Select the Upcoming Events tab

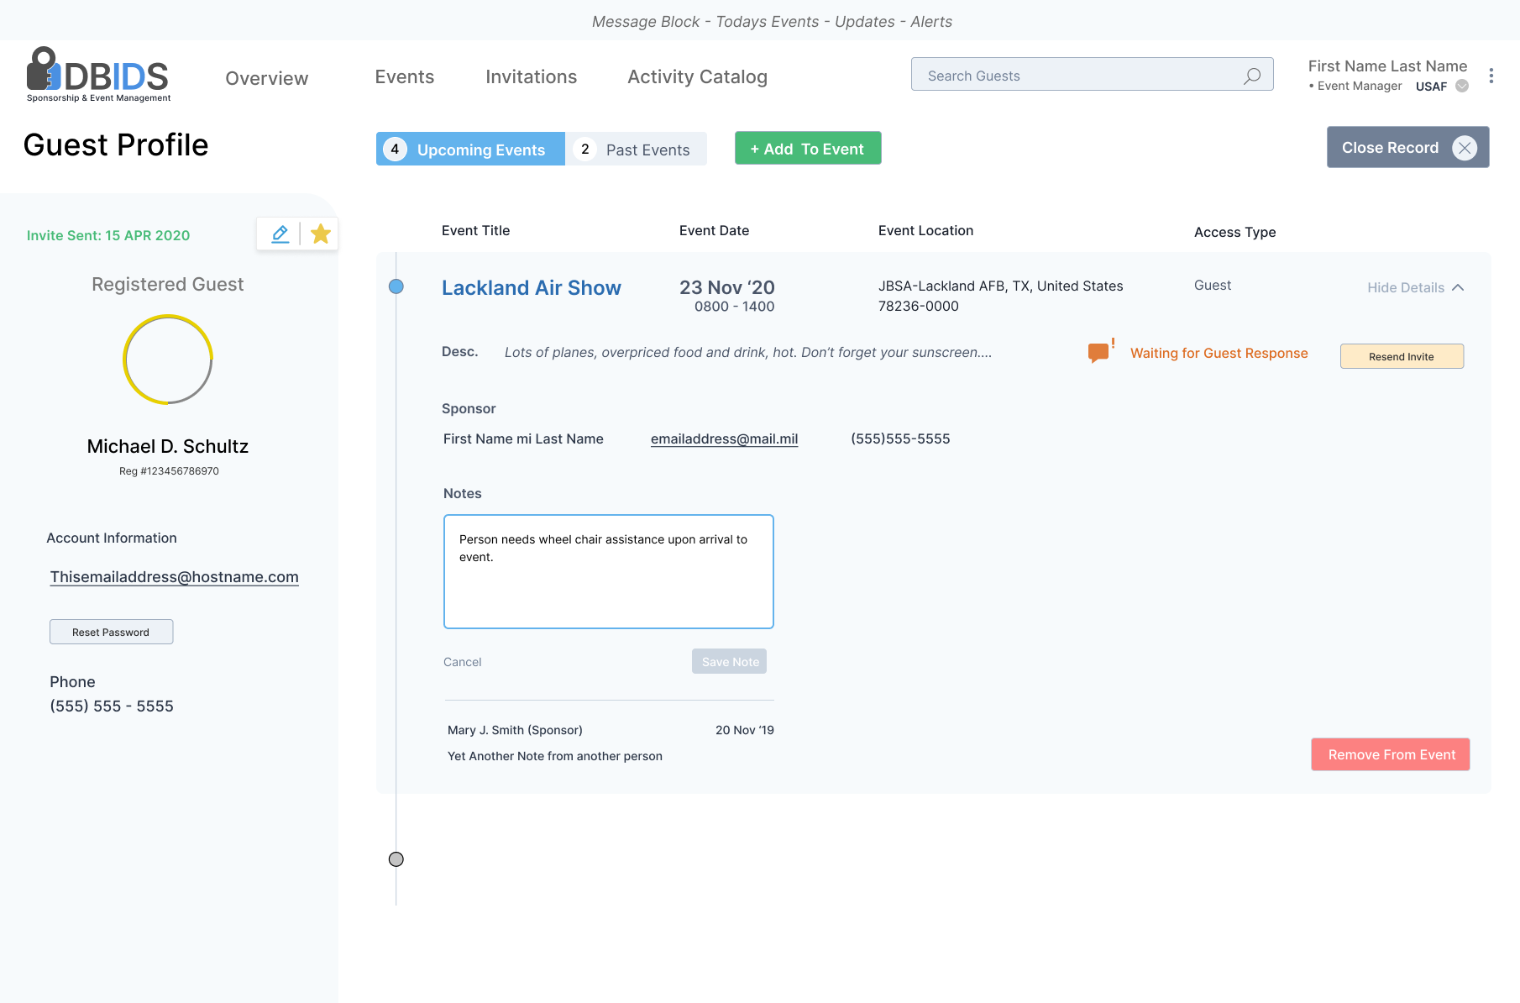[470, 150]
